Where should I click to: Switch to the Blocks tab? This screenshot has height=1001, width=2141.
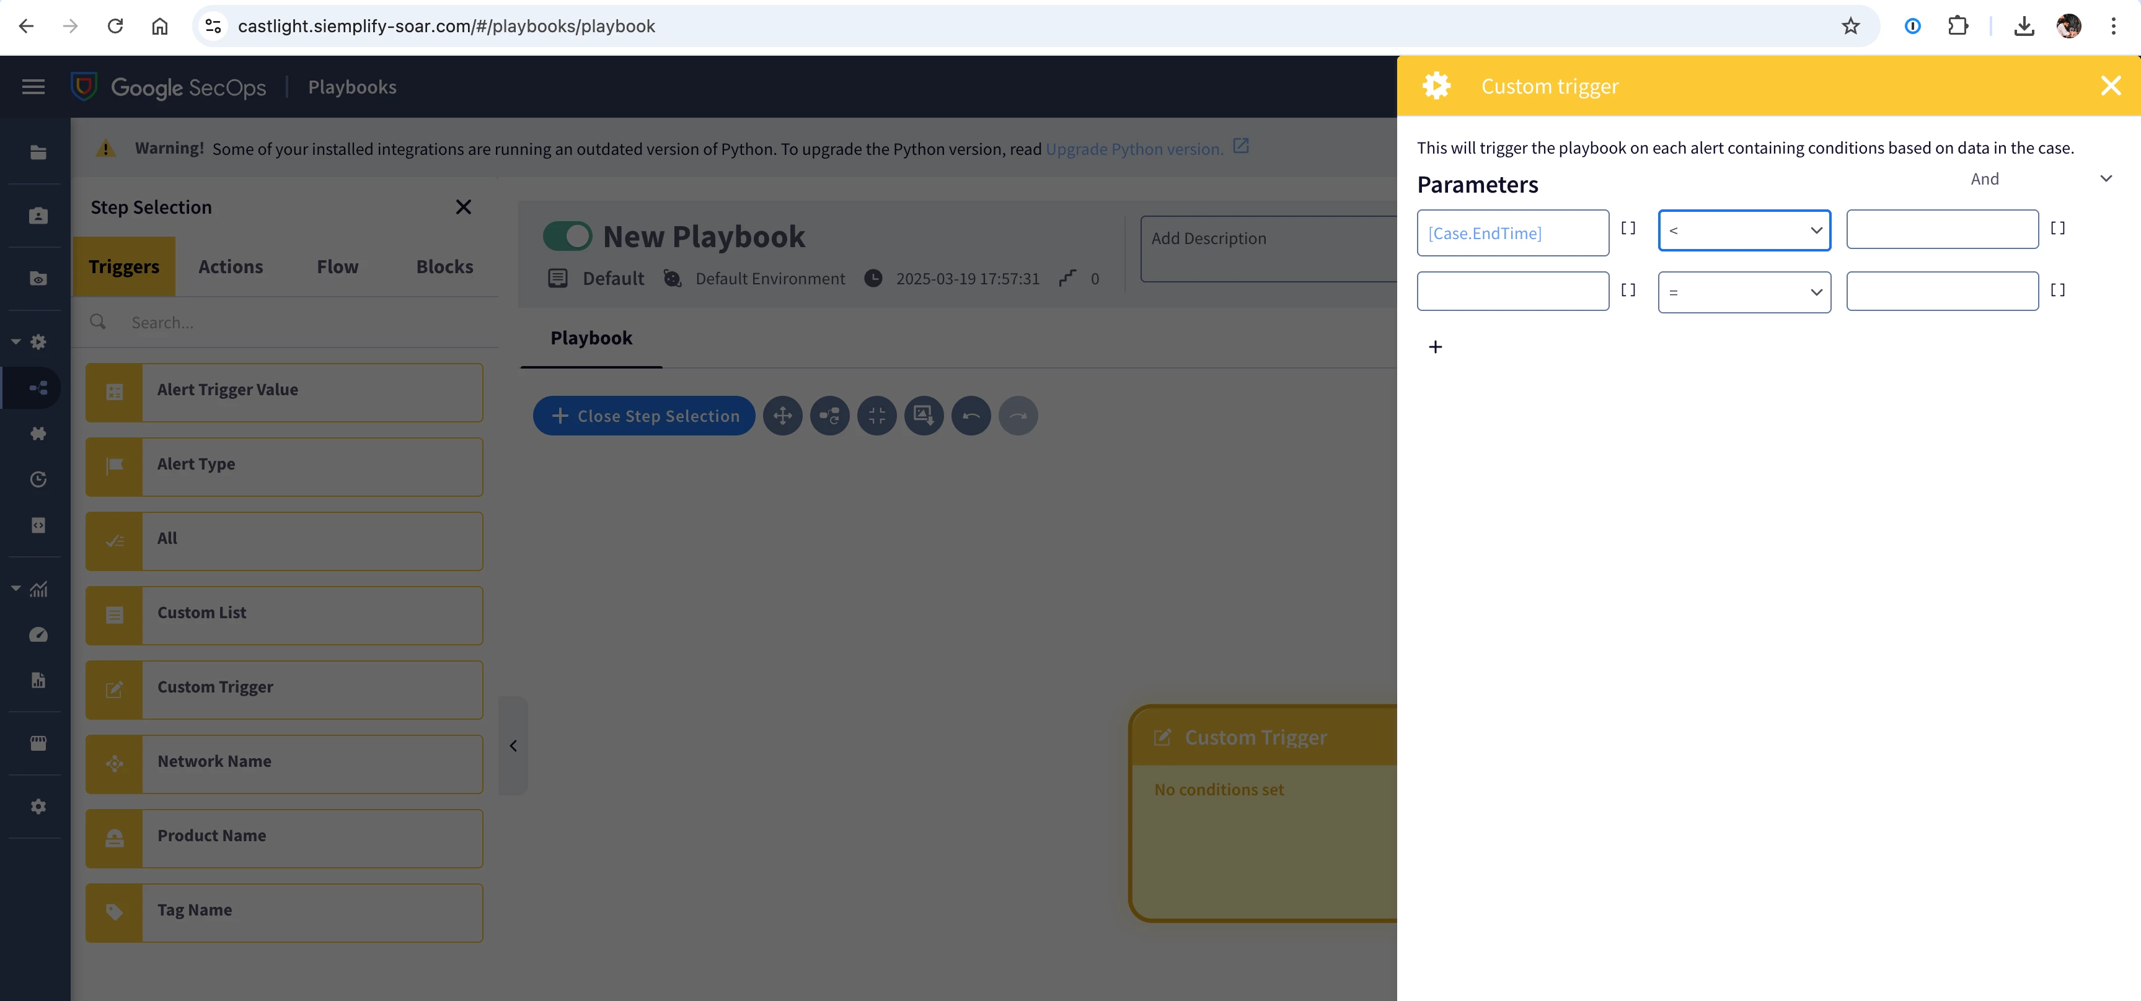point(444,266)
